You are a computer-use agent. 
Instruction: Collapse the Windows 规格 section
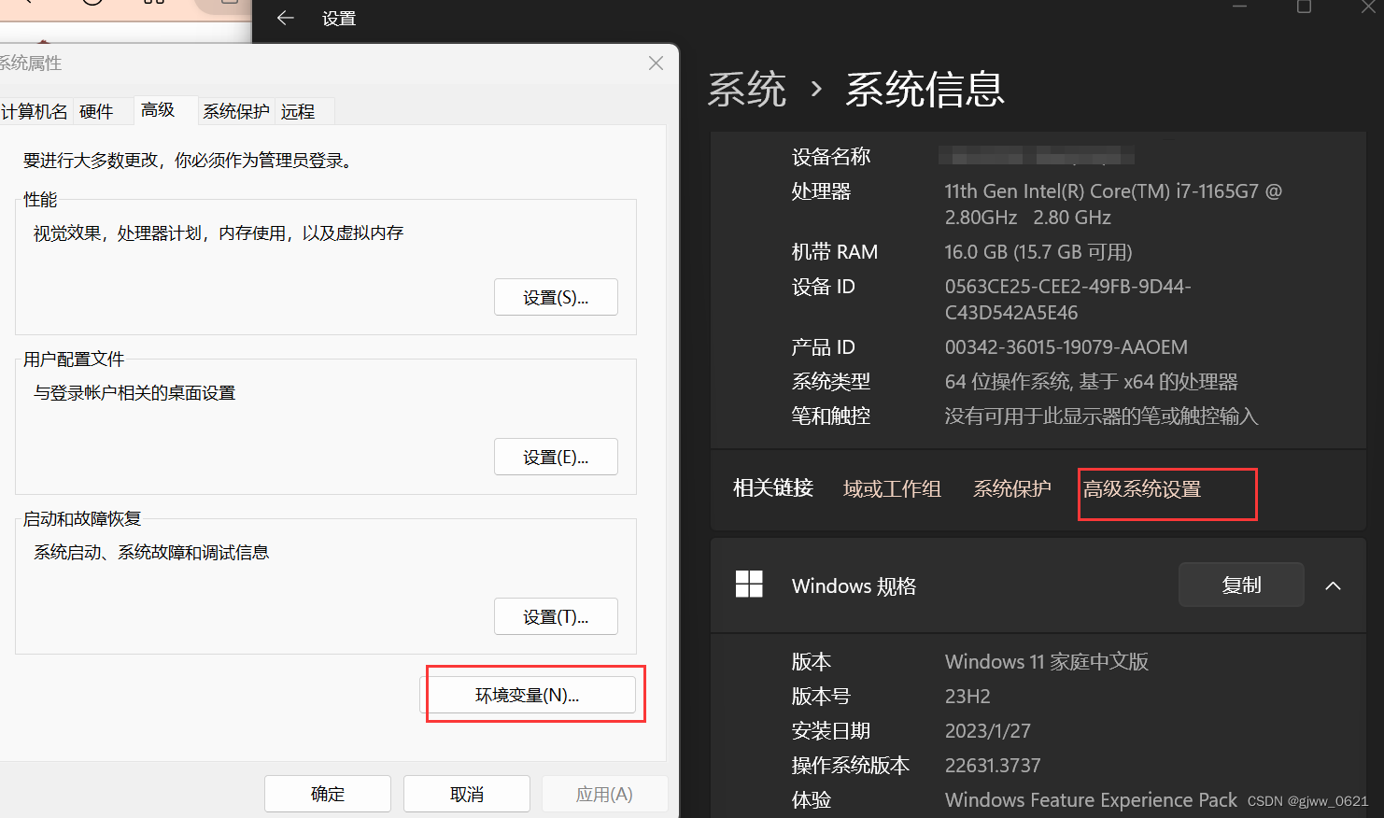1333,585
